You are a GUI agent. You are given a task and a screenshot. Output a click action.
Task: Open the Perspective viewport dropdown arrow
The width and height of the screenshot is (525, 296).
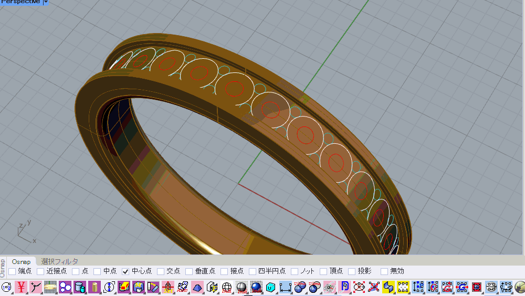pos(46,2)
